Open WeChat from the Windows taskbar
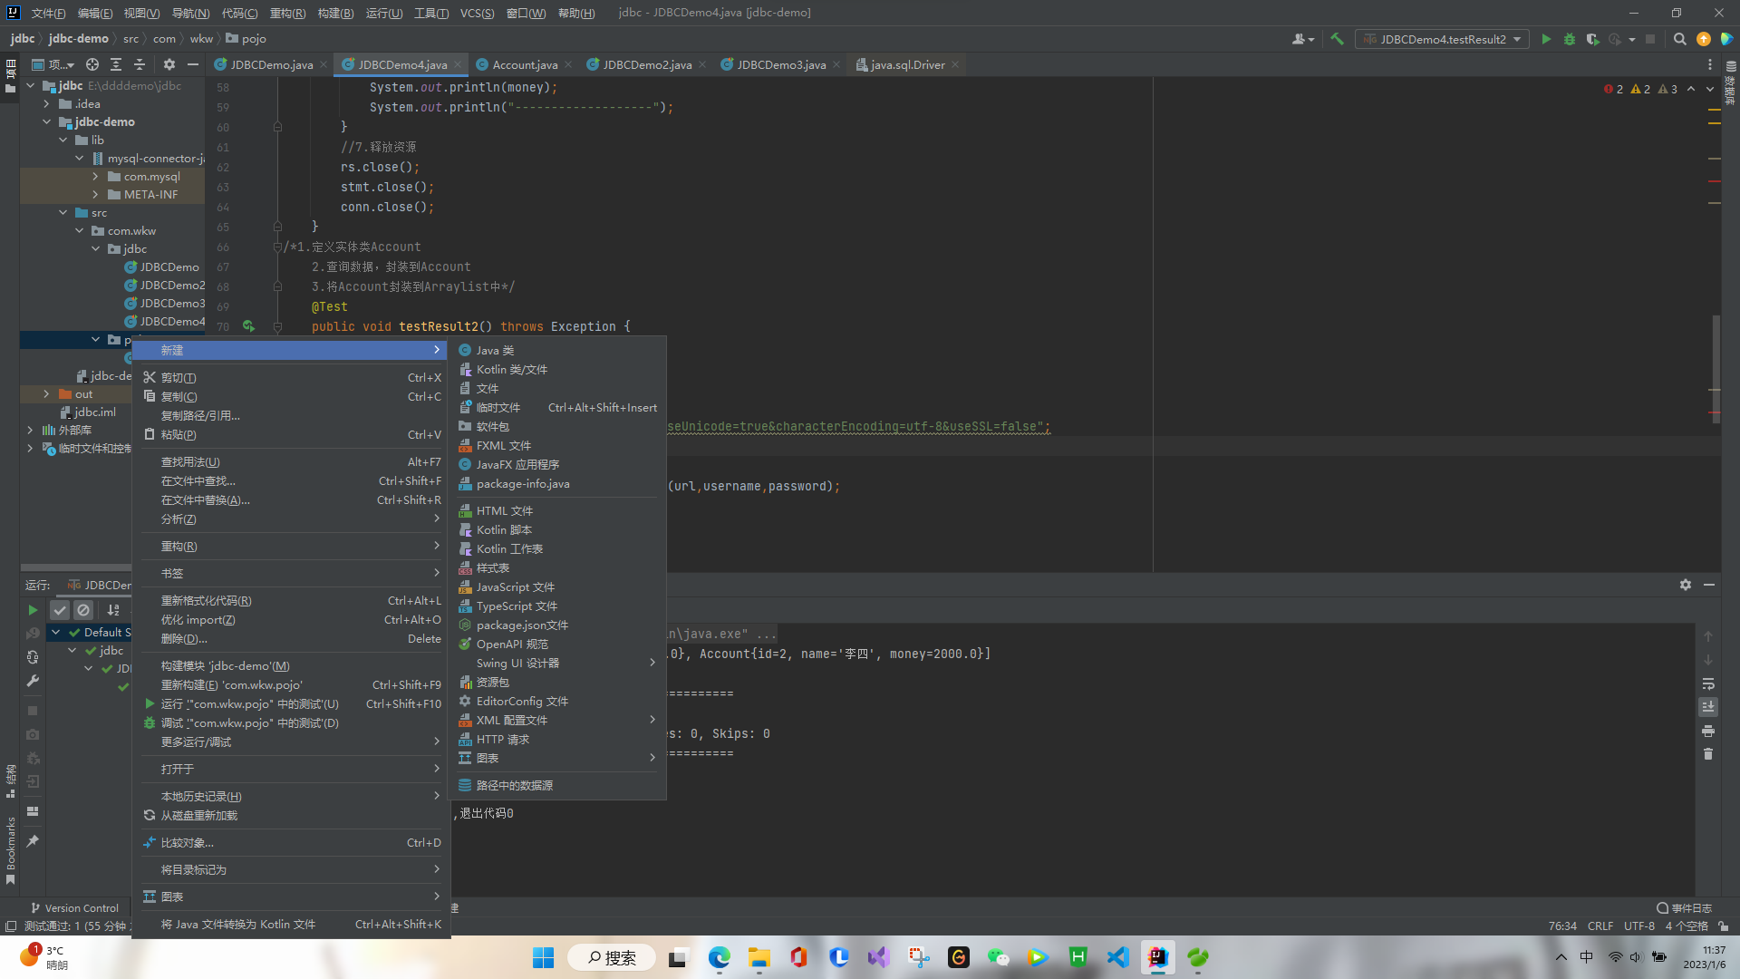 [998, 957]
